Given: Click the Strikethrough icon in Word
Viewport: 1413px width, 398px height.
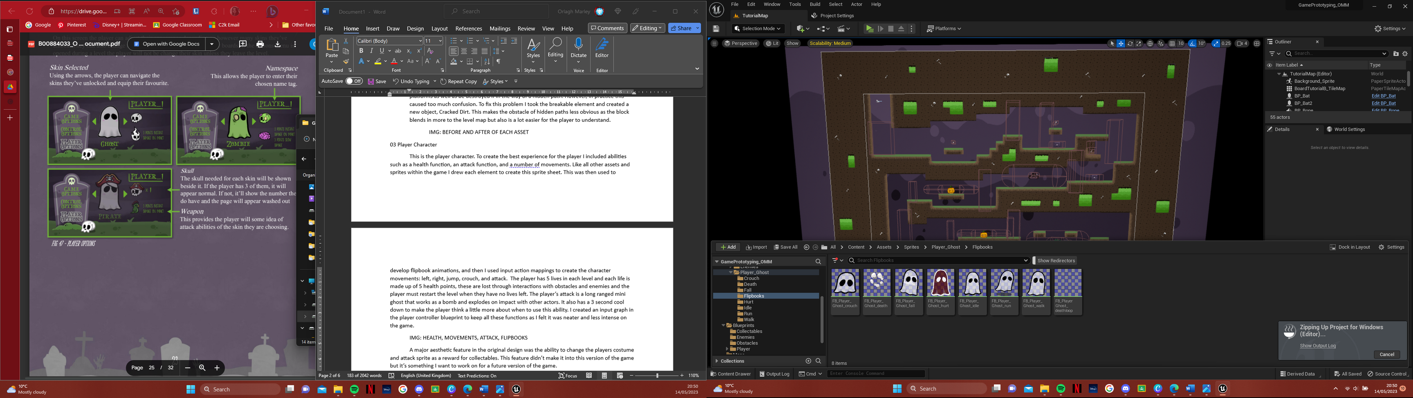Looking at the screenshot, I should (x=398, y=50).
